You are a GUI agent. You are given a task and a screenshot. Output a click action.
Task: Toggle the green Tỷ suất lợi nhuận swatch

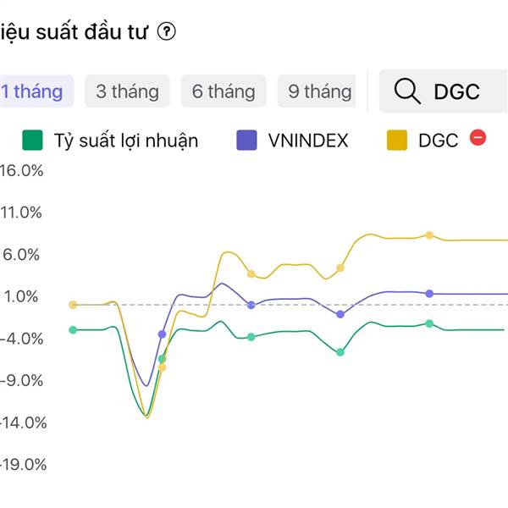click(32, 141)
